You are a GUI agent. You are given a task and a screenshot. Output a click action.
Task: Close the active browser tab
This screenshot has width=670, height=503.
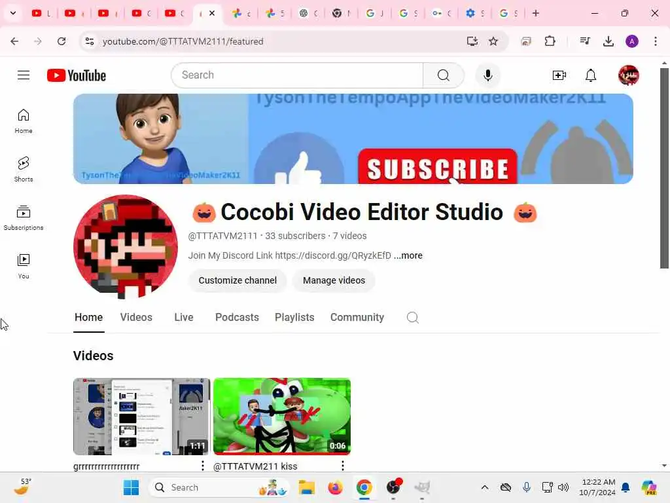click(212, 13)
